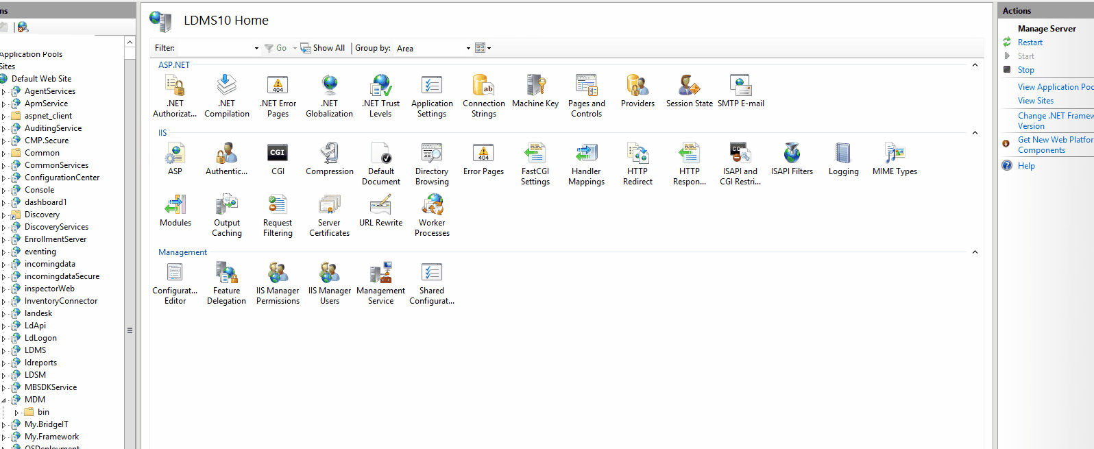
Task: Open Request Filtering feature
Action: point(278,215)
